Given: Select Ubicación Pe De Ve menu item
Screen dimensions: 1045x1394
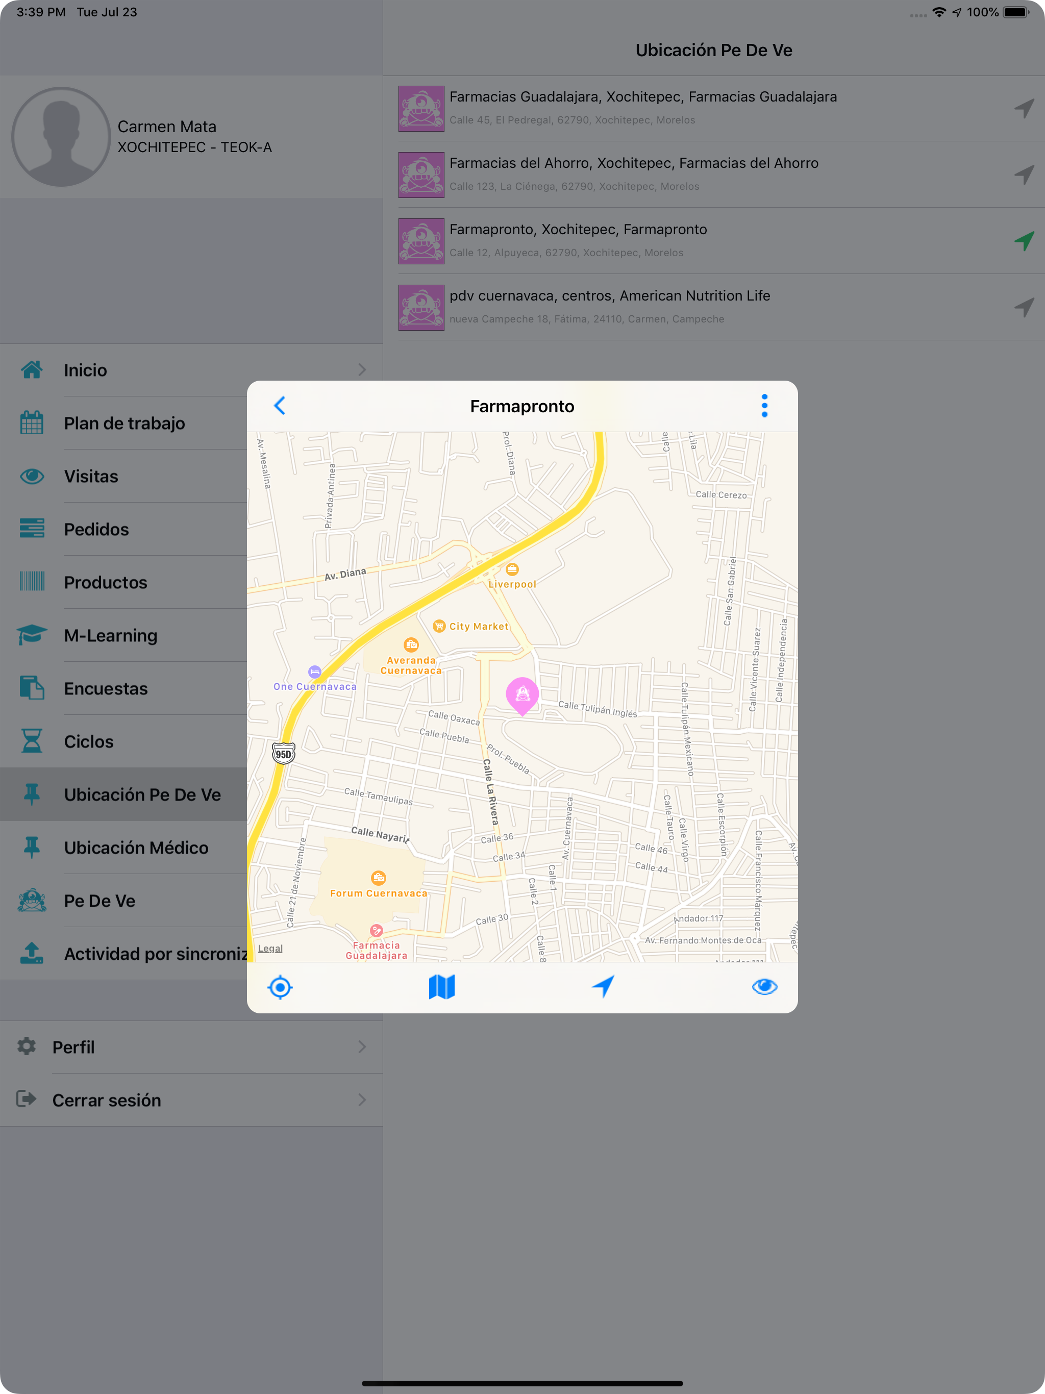Looking at the screenshot, I should tap(123, 794).
